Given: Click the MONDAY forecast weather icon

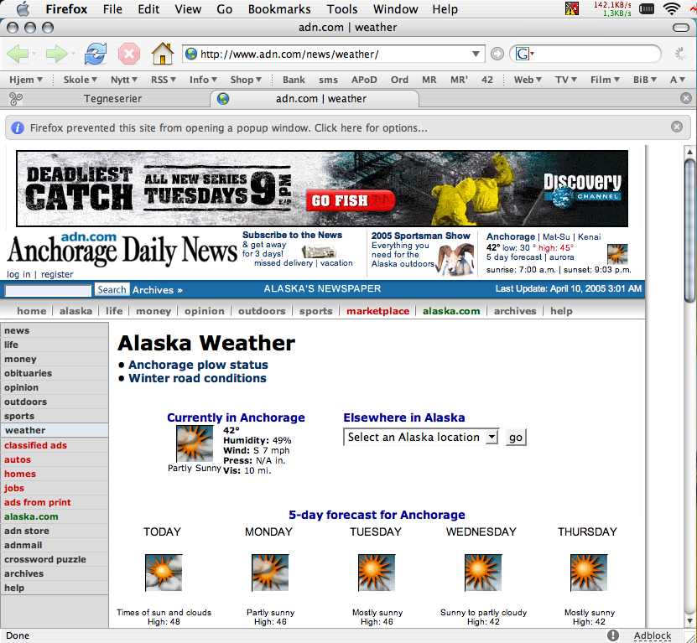Looking at the screenshot, I should pyautogui.click(x=270, y=573).
